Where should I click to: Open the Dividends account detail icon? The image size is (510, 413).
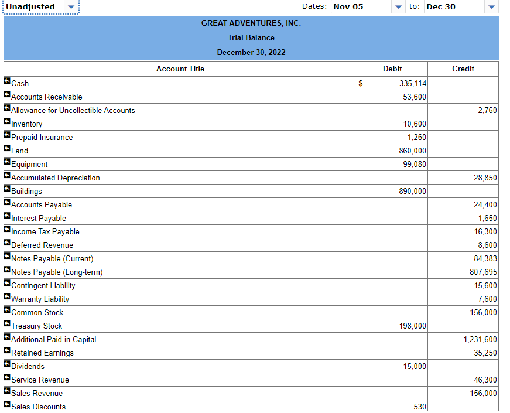6,364
